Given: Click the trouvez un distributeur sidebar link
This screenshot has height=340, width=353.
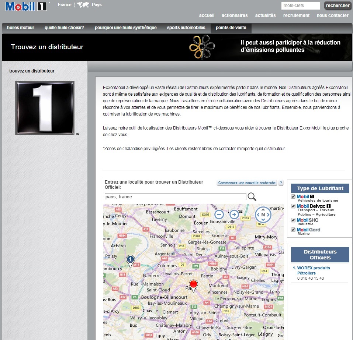Looking at the screenshot, I should pyautogui.click(x=32, y=71).
